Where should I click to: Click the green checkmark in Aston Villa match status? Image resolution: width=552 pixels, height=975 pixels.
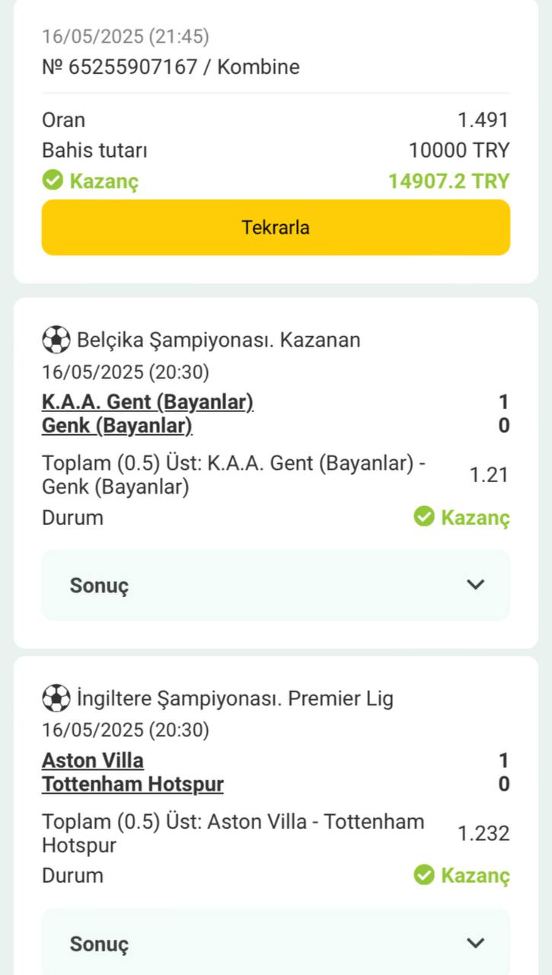coord(424,875)
